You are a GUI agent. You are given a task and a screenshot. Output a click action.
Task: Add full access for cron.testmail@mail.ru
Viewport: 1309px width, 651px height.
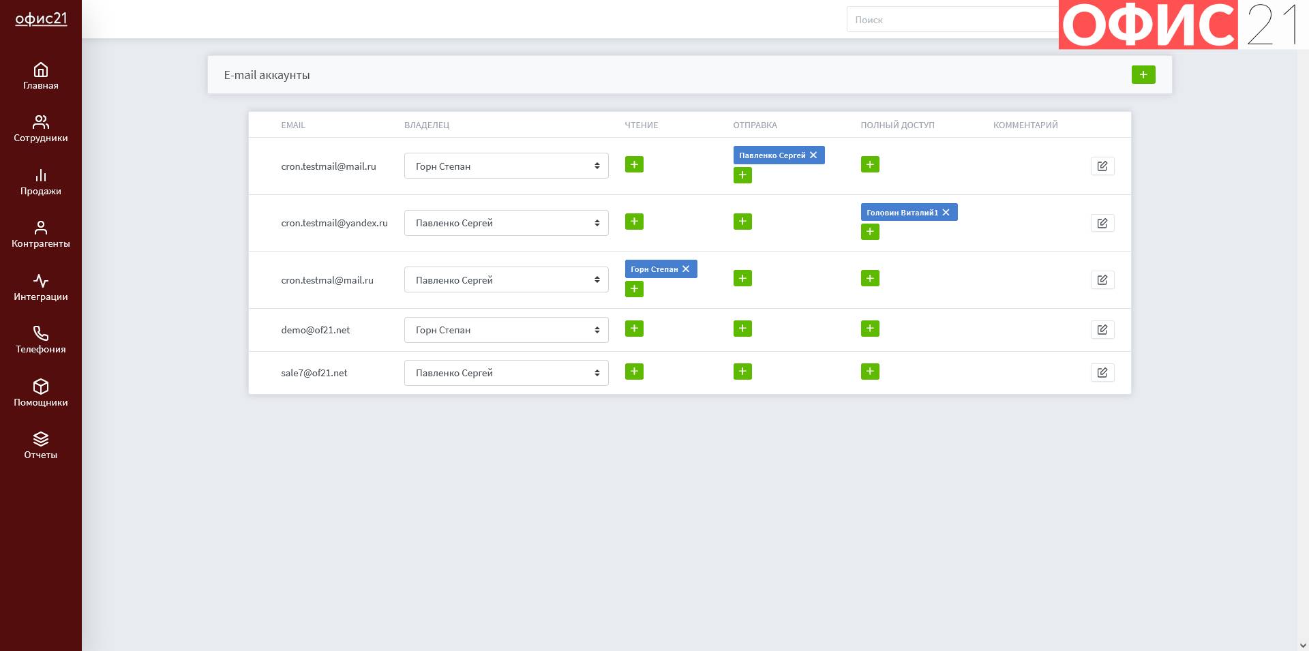coord(870,164)
